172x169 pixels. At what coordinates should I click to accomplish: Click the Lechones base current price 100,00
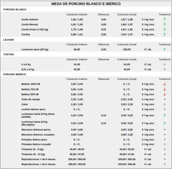pyautogui.click(x=127, y=50)
